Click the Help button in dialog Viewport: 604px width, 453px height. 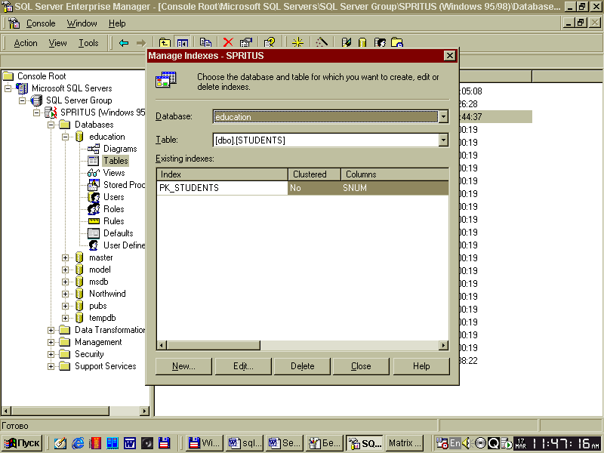(421, 366)
